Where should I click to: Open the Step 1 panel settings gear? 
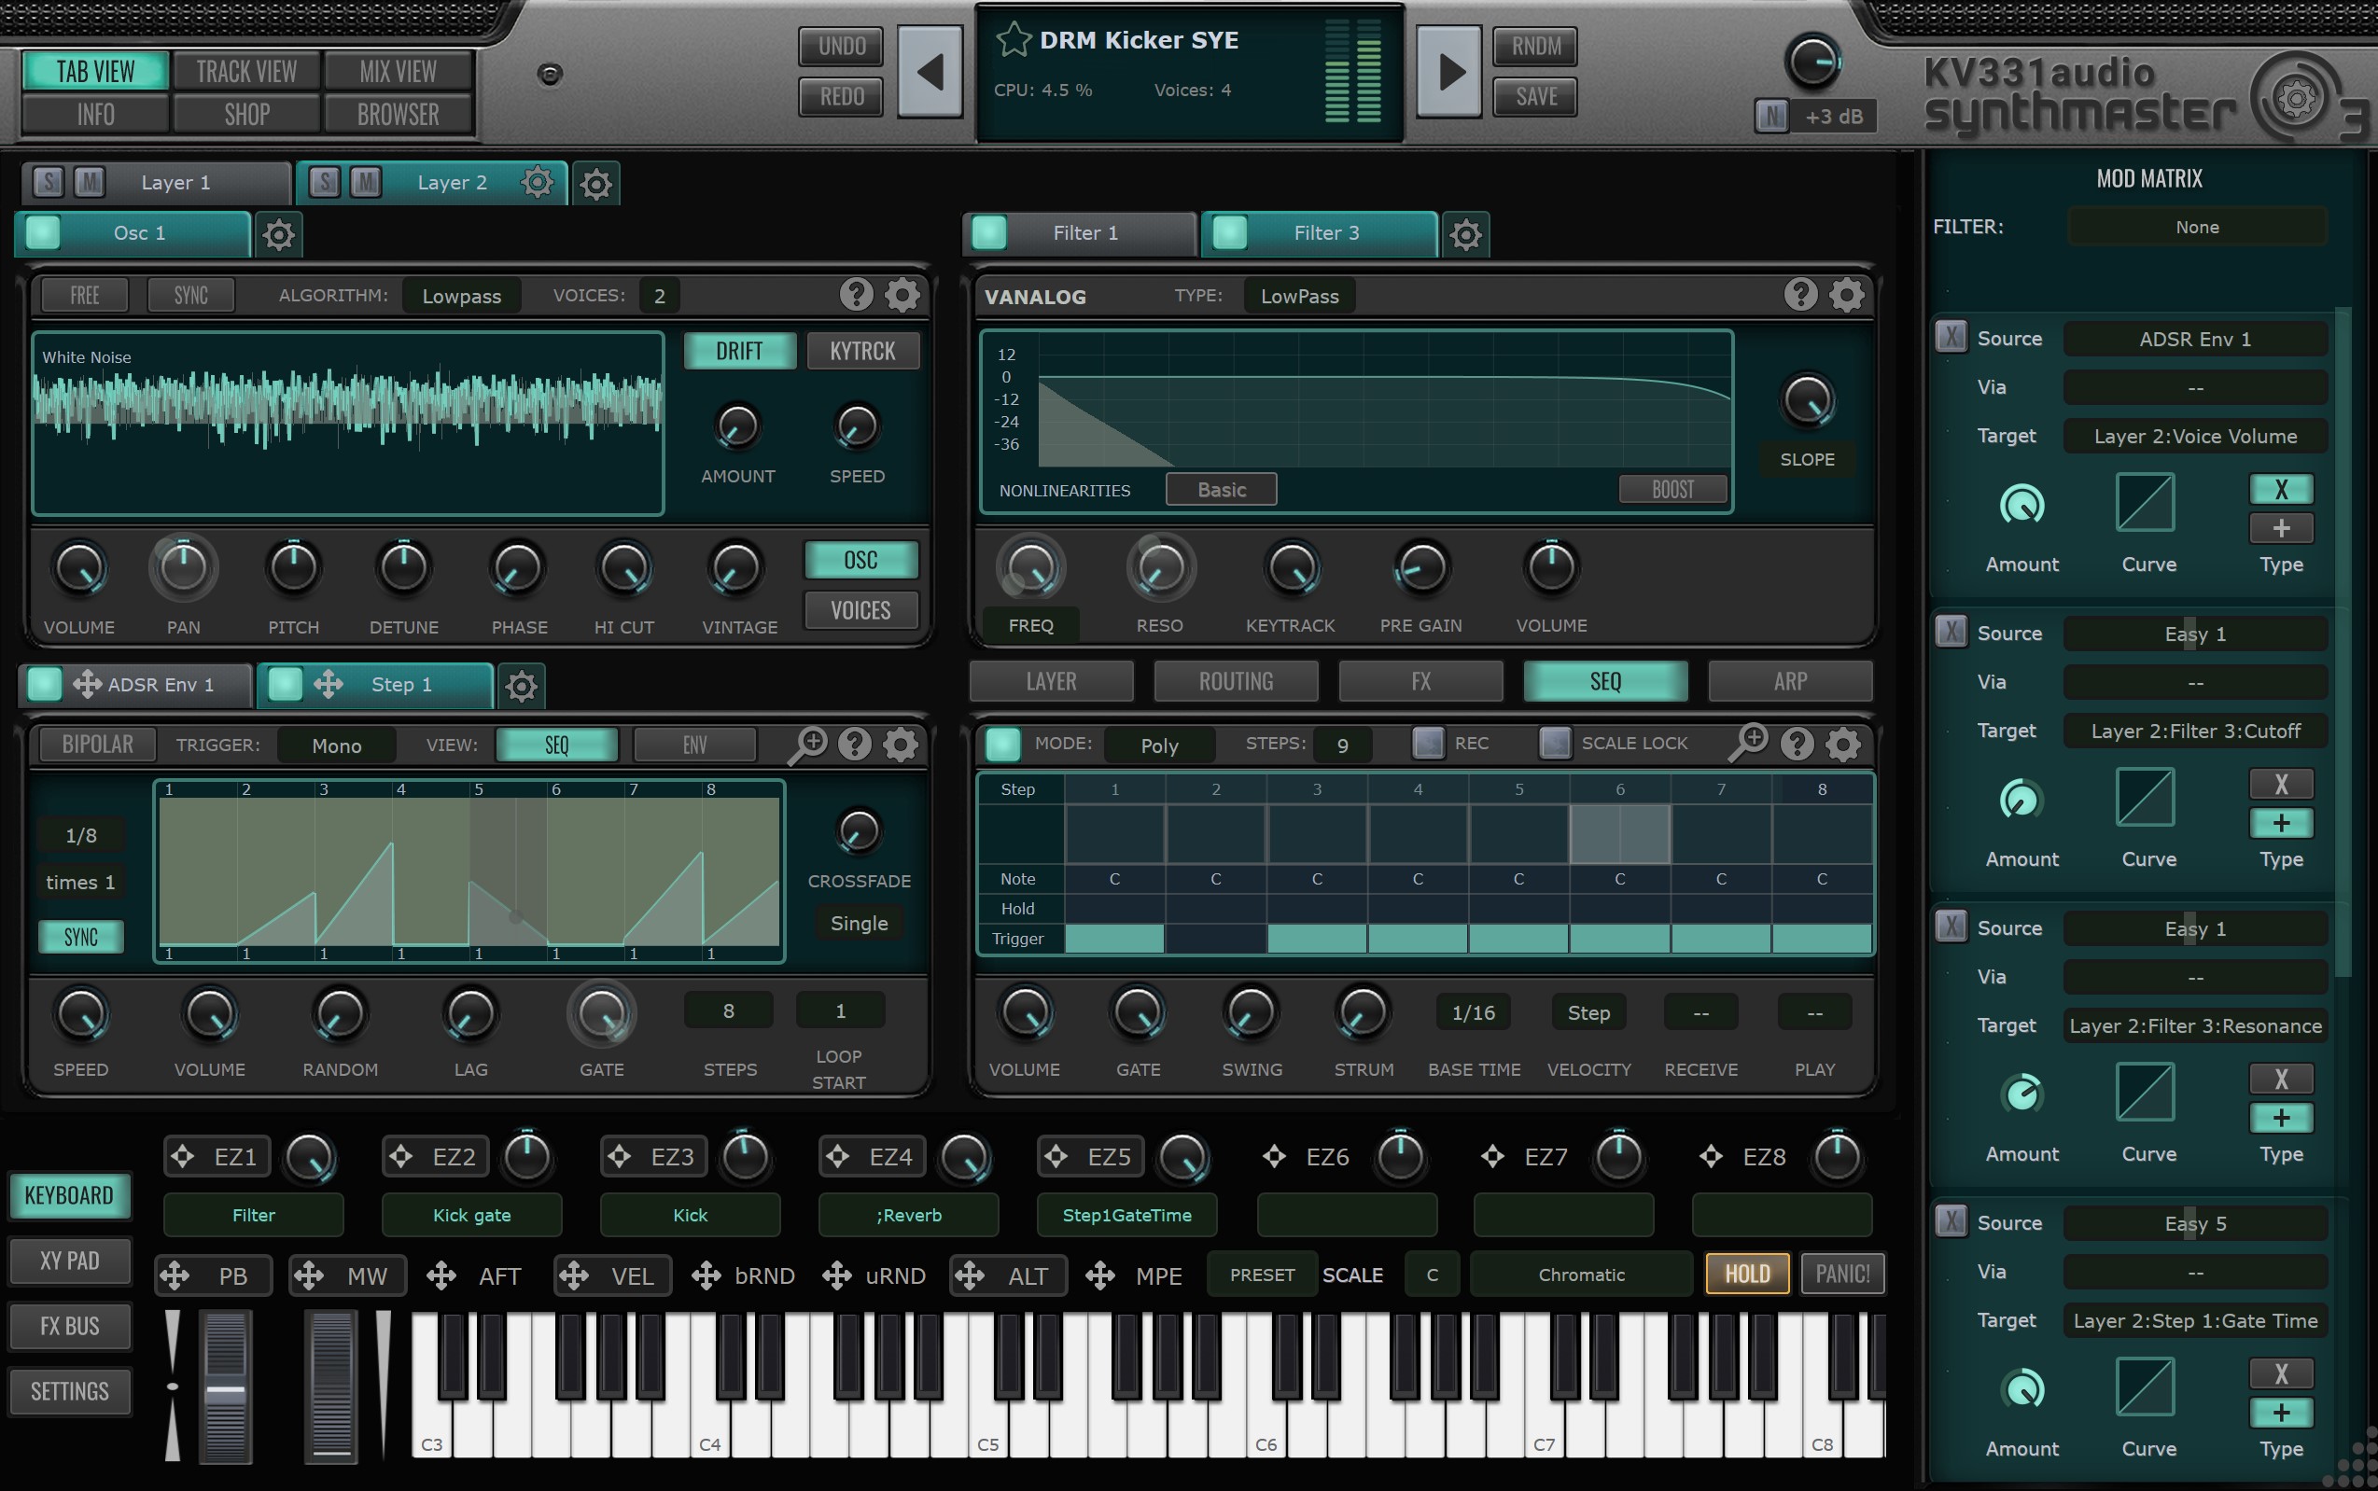click(900, 745)
